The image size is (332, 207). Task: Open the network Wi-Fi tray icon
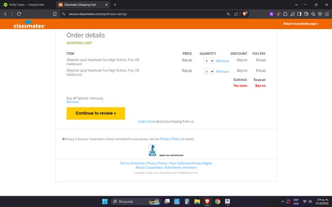click(305, 201)
